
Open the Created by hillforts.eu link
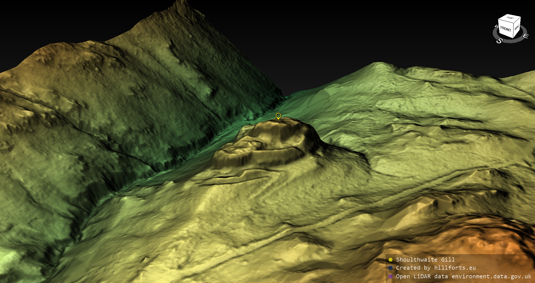(436, 268)
